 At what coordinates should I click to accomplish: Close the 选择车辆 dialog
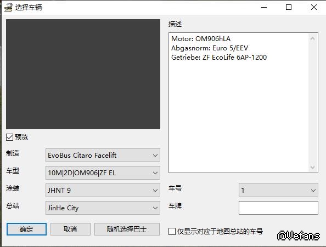click(x=313, y=7)
